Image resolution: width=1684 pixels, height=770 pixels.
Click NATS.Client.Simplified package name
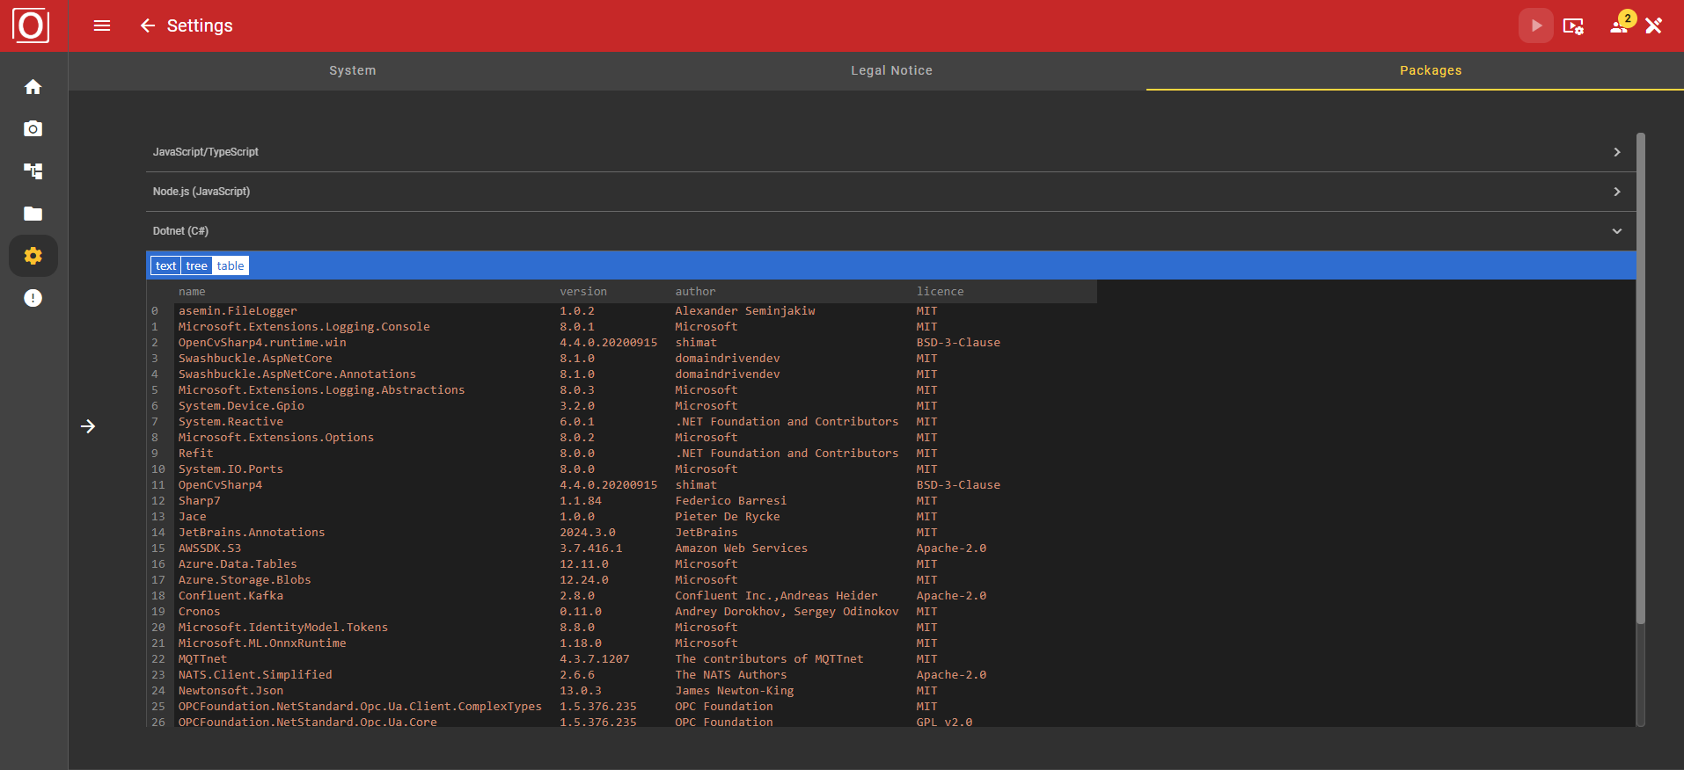click(x=255, y=675)
